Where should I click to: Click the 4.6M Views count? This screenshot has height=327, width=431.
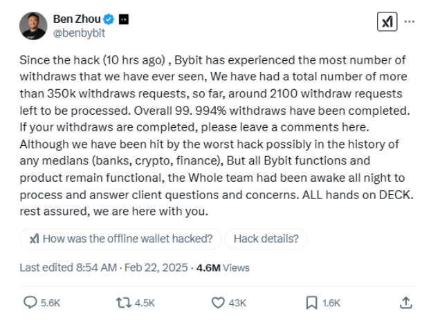223,268
